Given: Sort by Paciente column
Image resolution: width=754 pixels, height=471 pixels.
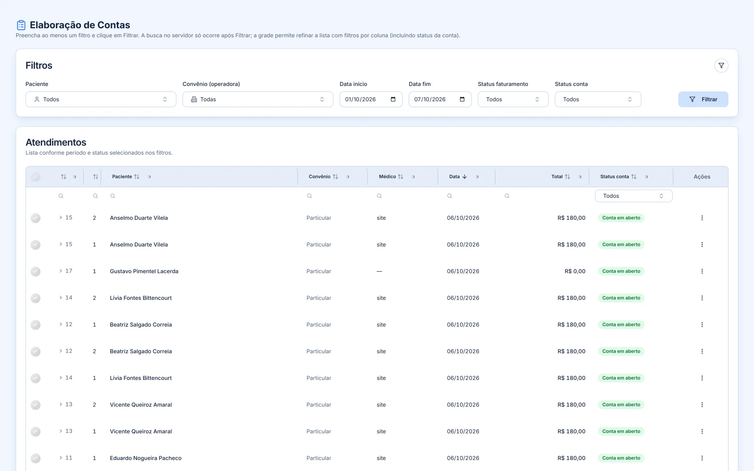Looking at the screenshot, I should coord(137,177).
